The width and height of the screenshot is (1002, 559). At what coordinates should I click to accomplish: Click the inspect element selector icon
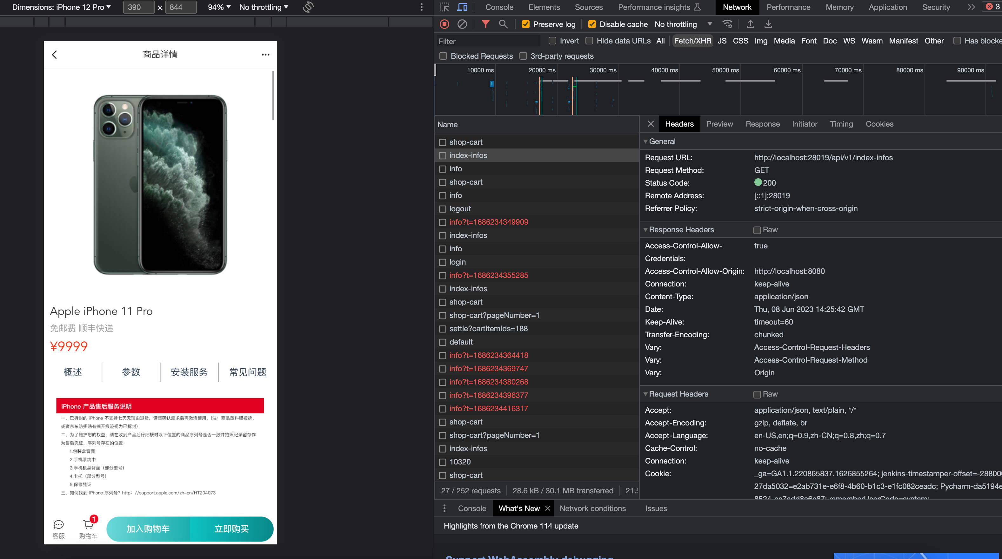coord(444,7)
